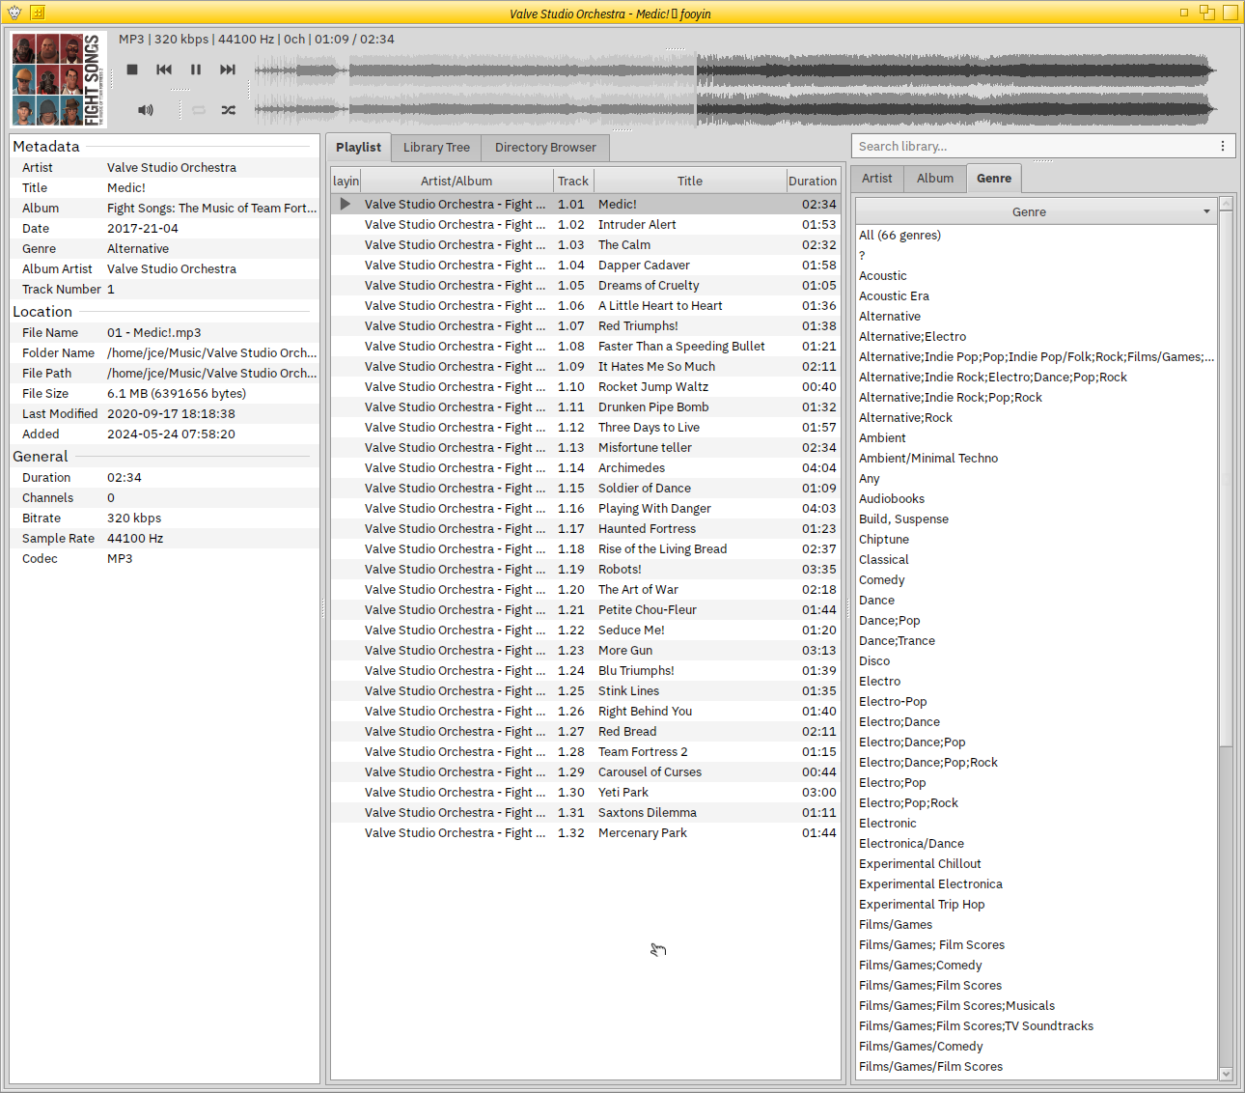This screenshot has width=1245, height=1093.
Task: Select the Team Fortress 2 track
Action: tap(585, 751)
